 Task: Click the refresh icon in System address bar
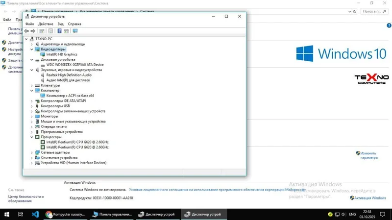coord(354,11)
